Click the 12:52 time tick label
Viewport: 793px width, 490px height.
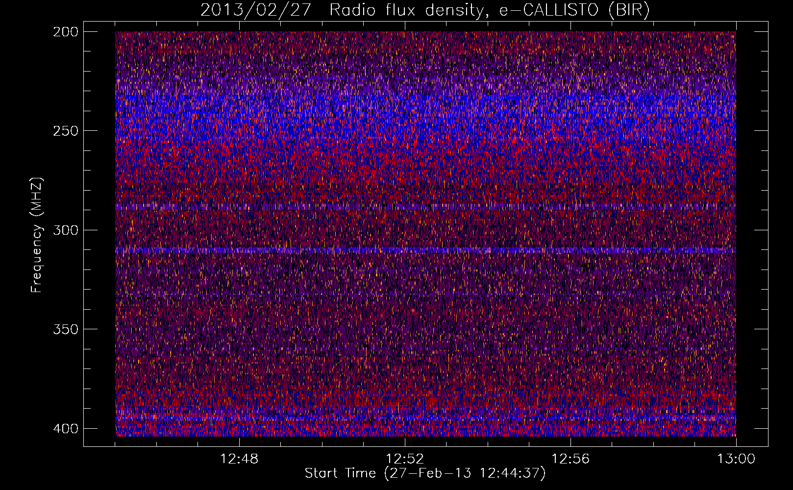405,459
